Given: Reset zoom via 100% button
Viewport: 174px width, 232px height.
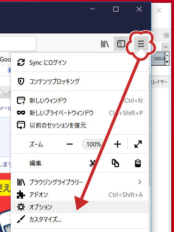Looking at the screenshot, I should (94, 144).
